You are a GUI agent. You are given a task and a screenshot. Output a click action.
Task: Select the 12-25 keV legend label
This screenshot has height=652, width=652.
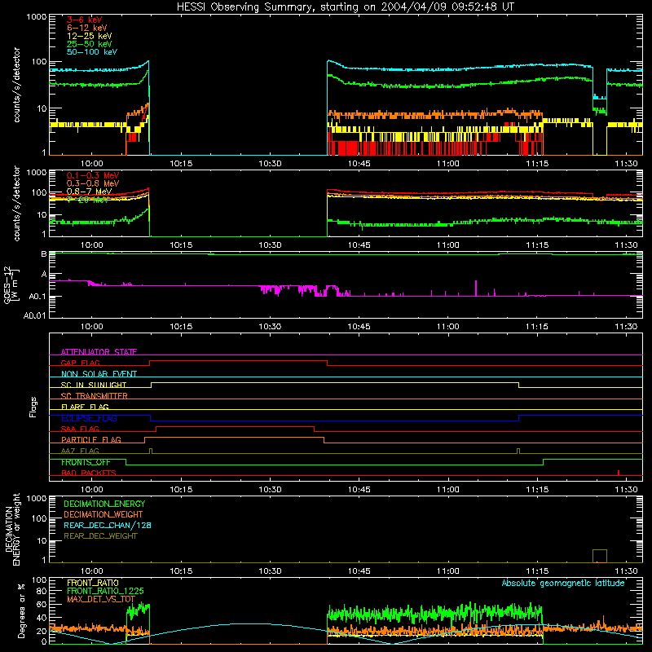(90, 36)
